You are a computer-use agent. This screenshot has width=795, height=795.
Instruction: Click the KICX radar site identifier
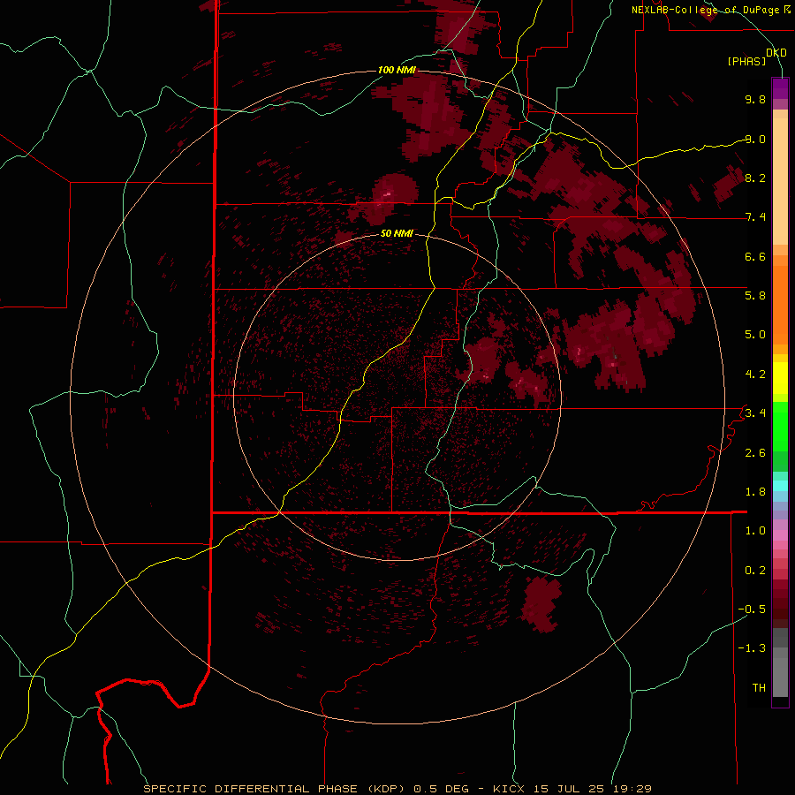510,789
